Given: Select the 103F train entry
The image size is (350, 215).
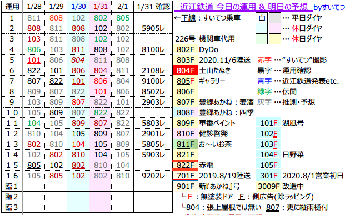Looking at the screenshot, I should tap(268, 144).
